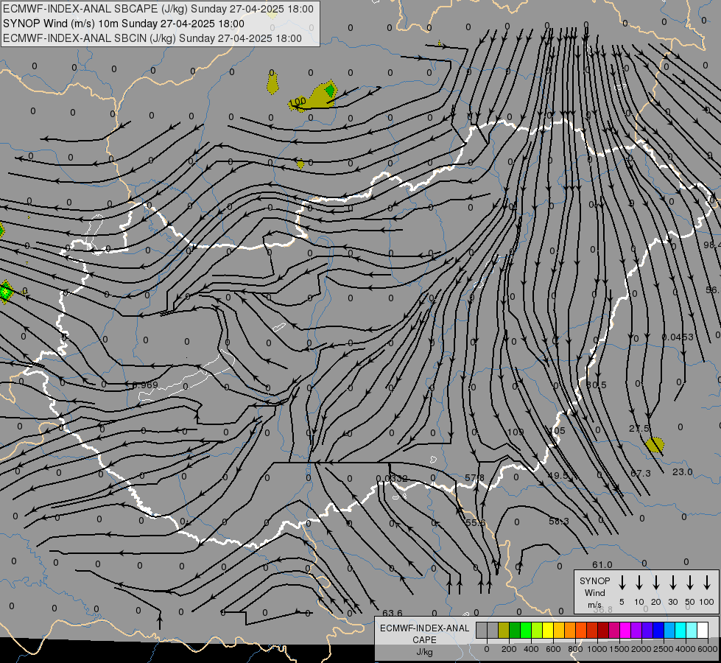Select the dark green legend swatch after 200
721x663 pixels.
[x=515, y=630]
